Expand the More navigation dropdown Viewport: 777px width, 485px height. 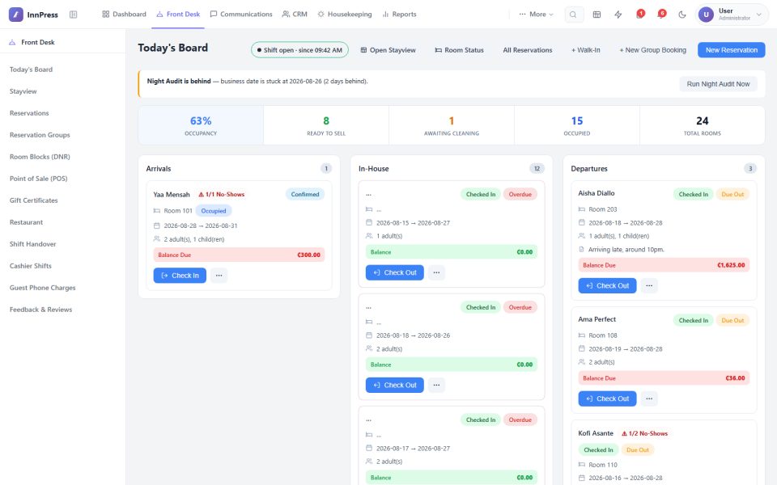[x=536, y=15]
